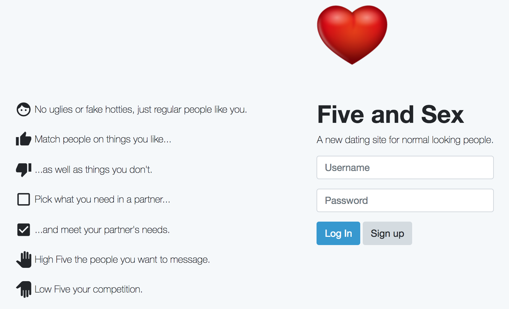The height and width of the screenshot is (309, 509).
Task: Click 'Low Five your competition' text
Action: click(x=88, y=289)
